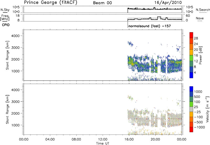Click the "08:00" time tick label
The height and width of the screenshot is (145, 210).
(76, 140)
